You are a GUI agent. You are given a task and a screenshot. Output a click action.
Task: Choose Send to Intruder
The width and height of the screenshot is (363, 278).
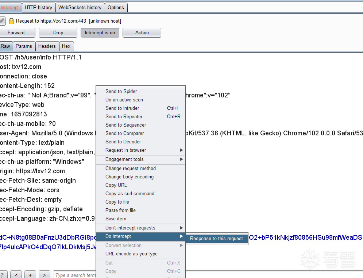[140, 108]
